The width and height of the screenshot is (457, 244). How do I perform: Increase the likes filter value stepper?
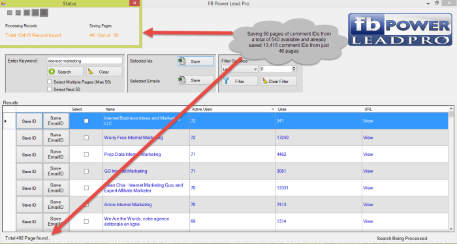pos(294,67)
